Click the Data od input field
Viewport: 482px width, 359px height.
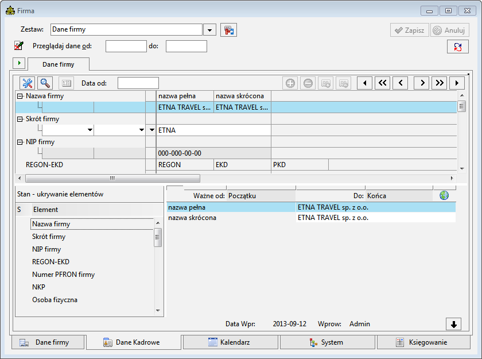[x=138, y=83]
